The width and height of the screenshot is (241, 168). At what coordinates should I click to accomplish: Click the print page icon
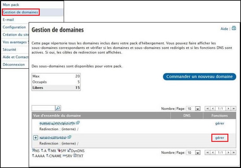tap(234, 28)
